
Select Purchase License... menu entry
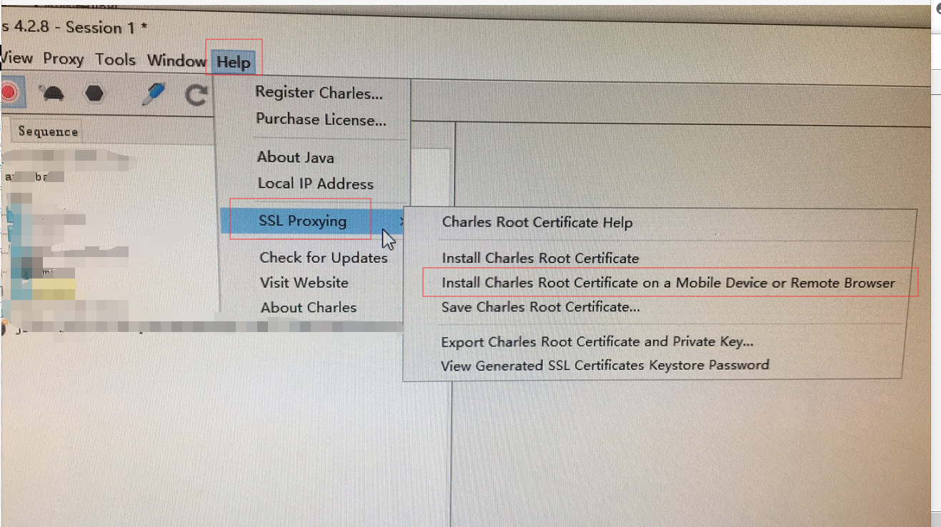tap(321, 119)
